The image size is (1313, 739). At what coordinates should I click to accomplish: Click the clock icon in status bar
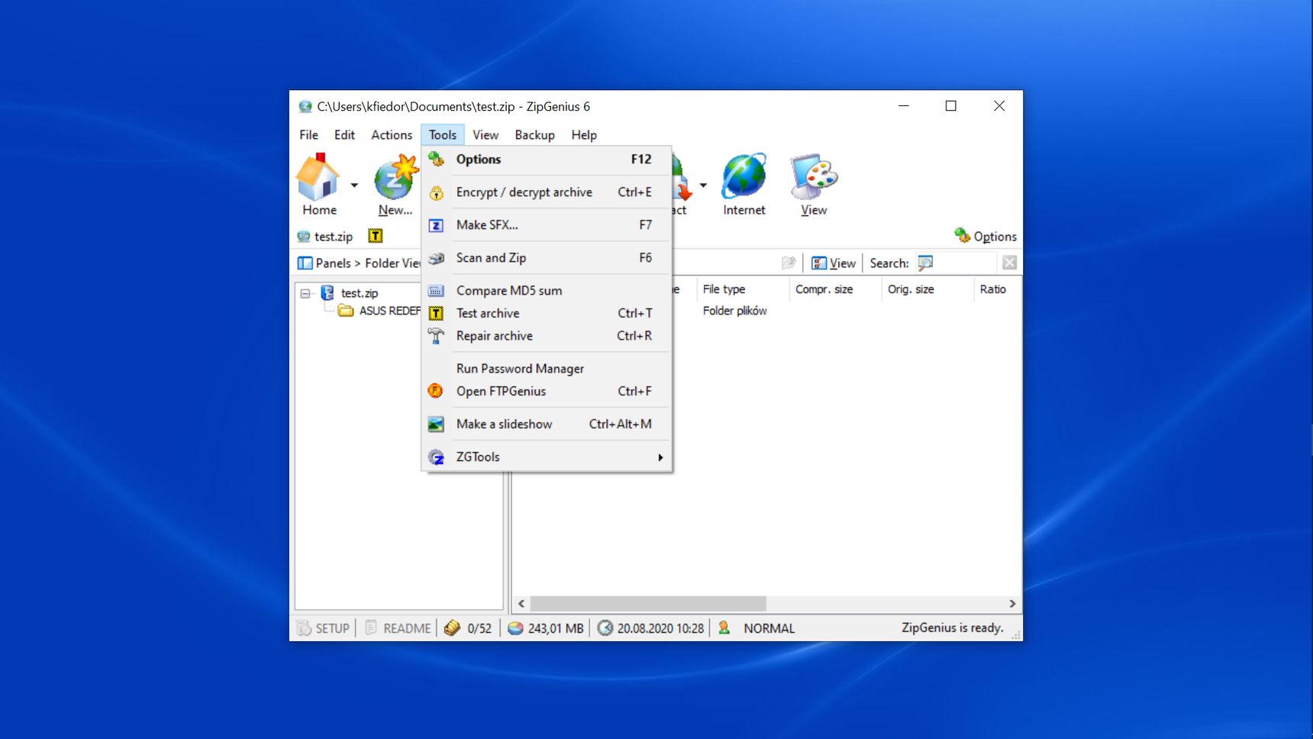[605, 628]
